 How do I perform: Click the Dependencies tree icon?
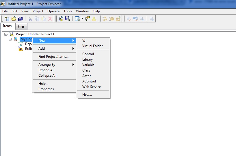click(x=21, y=44)
